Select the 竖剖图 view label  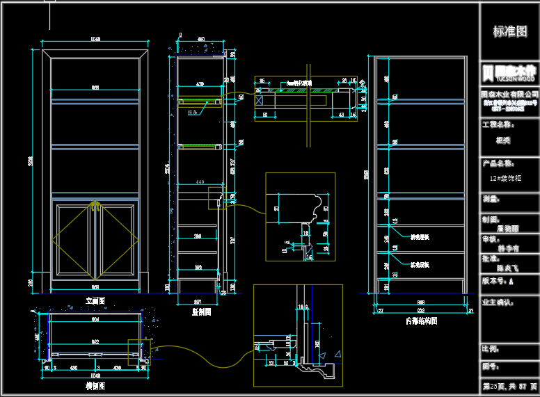tap(200, 312)
